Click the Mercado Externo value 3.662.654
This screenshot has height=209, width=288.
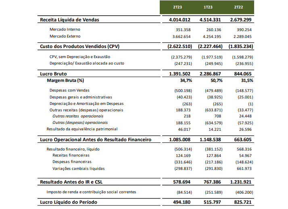tap(181, 36)
